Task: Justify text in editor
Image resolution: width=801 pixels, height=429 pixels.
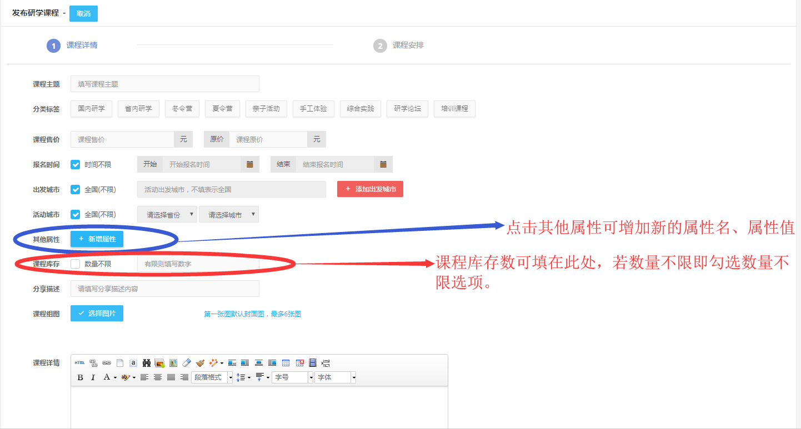Action: pos(171,377)
